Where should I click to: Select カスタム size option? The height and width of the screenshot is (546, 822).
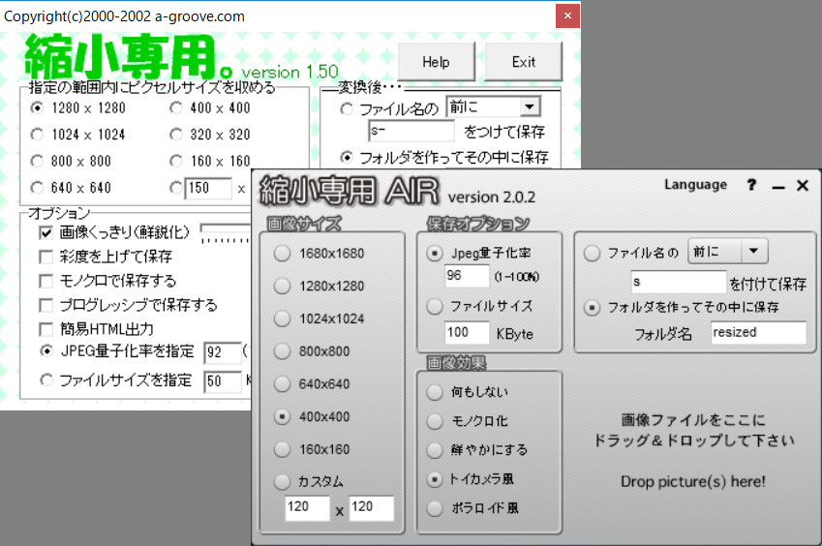pos(282,481)
